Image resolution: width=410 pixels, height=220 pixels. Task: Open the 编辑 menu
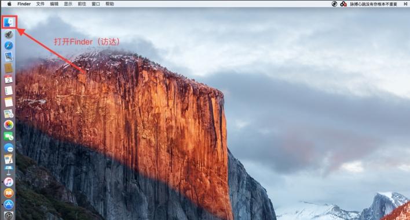[54, 4]
